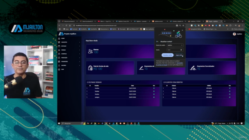Click the browser back arrow
Screen dimensions: 249x140
click(x=60, y=26)
